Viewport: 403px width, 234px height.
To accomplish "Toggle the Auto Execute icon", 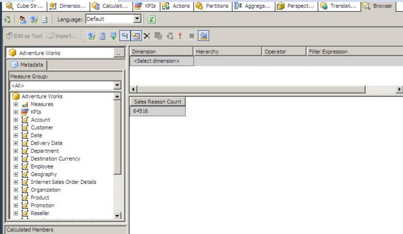I will (x=136, y=36).
